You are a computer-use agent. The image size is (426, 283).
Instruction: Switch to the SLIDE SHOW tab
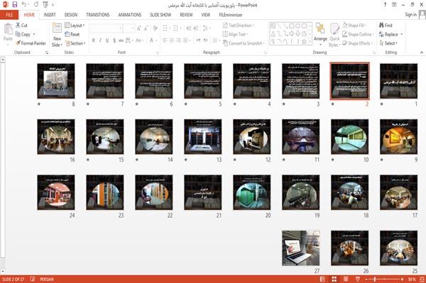point(160,15)
